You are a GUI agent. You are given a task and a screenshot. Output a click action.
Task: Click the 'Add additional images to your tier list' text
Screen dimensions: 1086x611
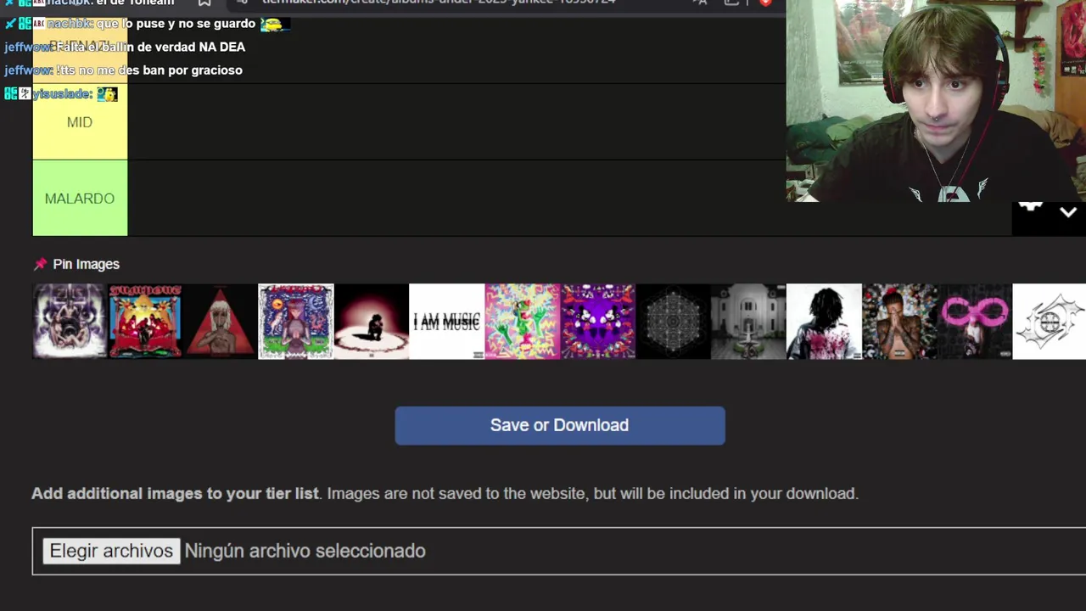tap(175, 493)
